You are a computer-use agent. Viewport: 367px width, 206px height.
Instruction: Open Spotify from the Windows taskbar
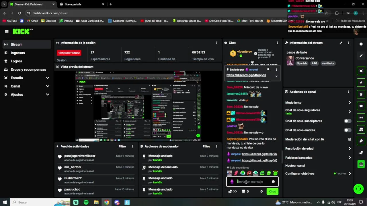coord(86,202)
